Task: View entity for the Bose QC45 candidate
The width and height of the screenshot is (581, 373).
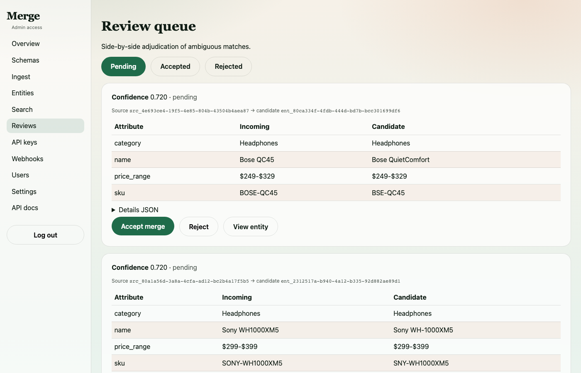Action: click(251, 227)
